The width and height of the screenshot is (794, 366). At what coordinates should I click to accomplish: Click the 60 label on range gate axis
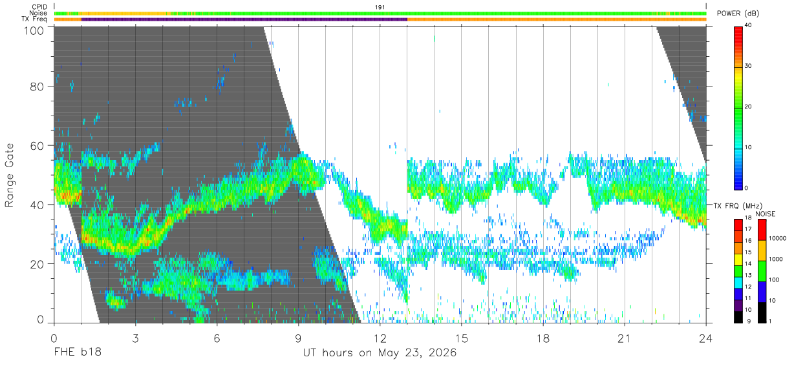[x=38, y=145]
